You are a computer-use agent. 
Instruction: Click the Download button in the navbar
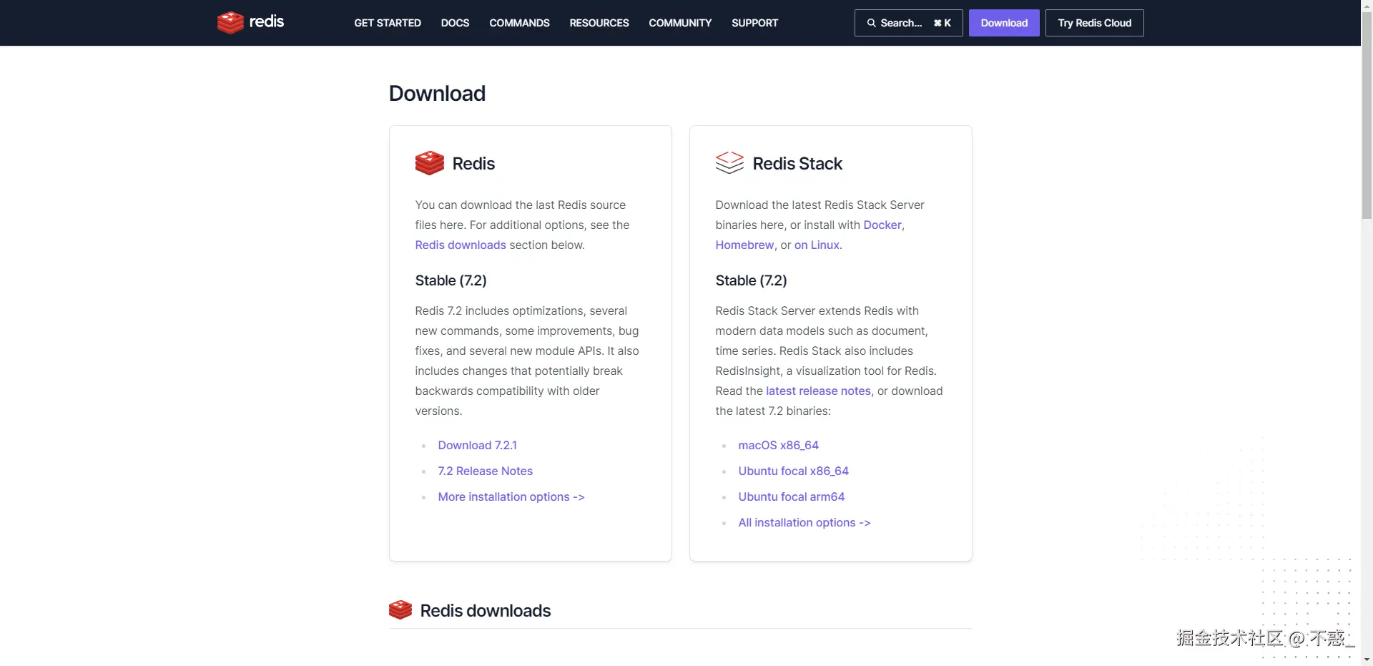tap(1003, 22)
